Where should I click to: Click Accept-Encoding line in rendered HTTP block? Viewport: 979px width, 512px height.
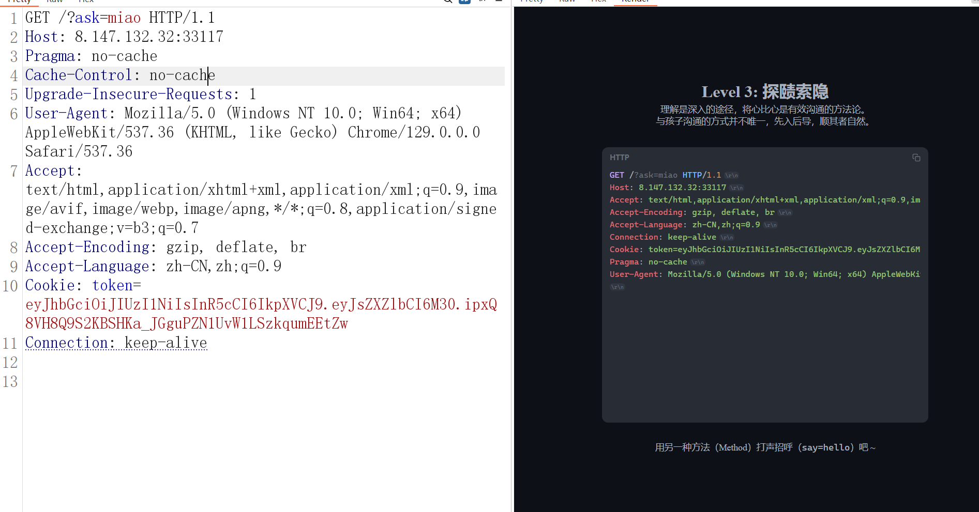[x=700, y=212]
